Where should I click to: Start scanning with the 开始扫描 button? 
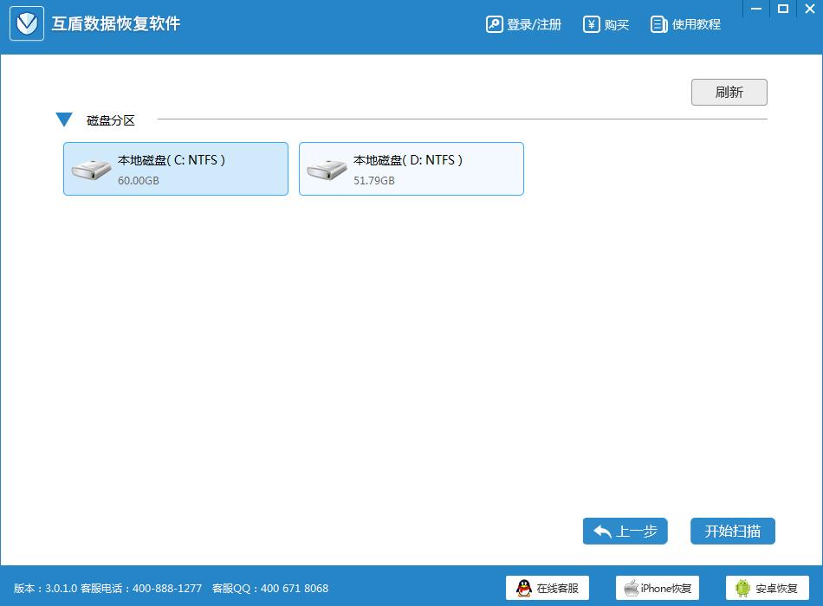tap(732, 531)
